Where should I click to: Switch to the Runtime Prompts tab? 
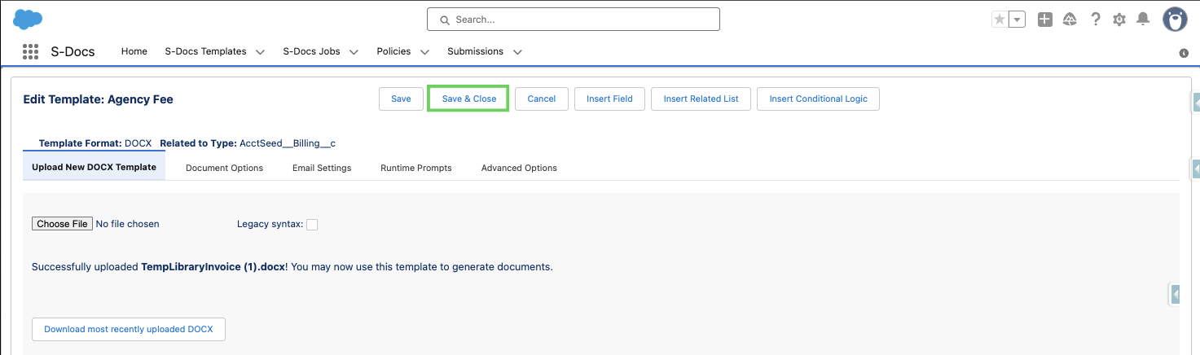pos(416,168)
